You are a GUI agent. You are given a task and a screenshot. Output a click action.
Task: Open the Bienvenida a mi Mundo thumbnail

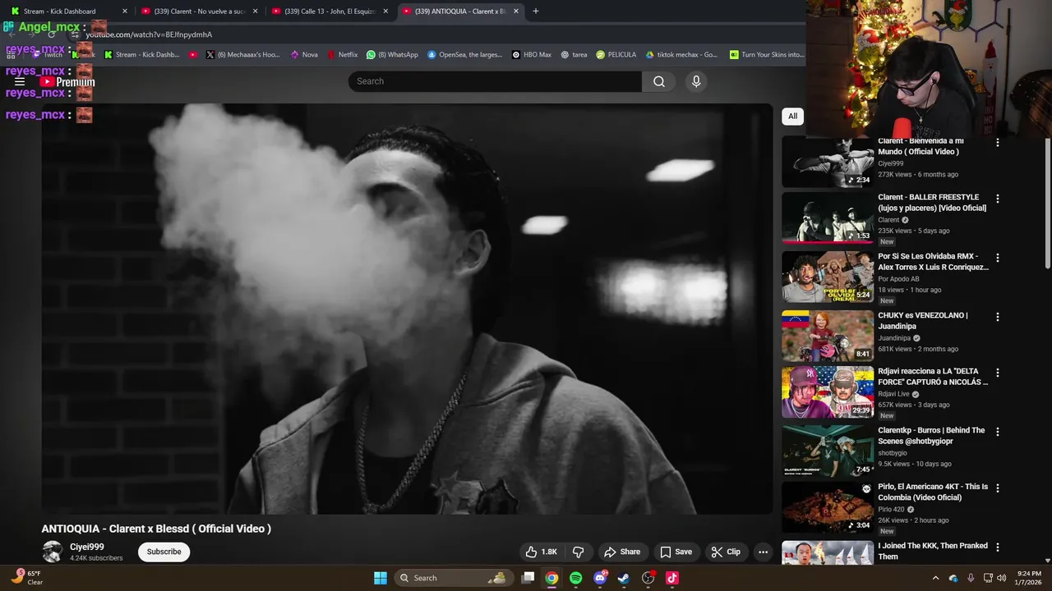(x=828, y=163)
